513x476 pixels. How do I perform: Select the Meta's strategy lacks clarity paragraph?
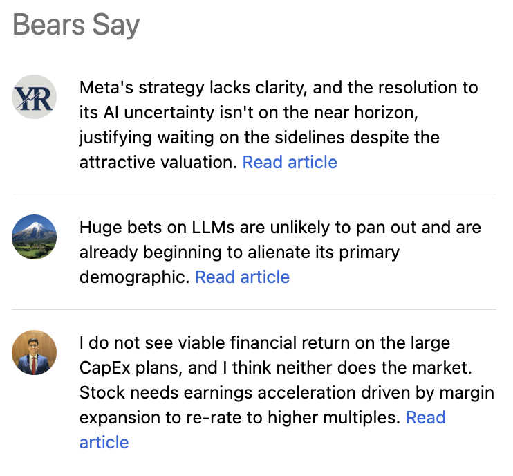(279, 125)
